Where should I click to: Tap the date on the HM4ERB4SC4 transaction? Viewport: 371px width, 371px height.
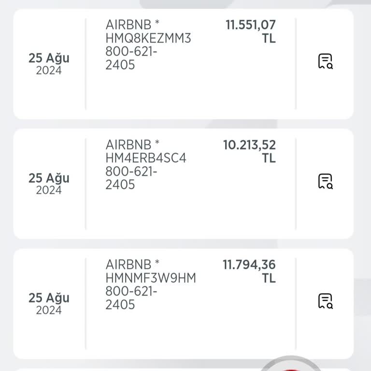point(49,184)
